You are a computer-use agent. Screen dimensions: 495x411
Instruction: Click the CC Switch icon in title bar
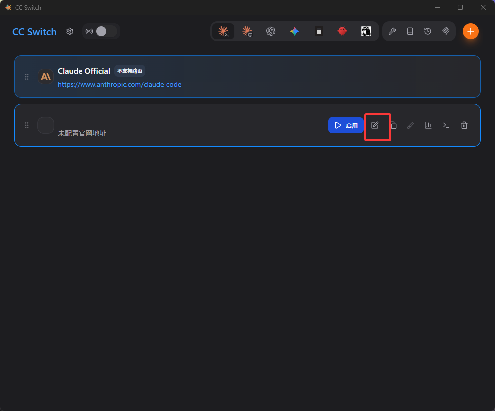click(x=8, y=7)
